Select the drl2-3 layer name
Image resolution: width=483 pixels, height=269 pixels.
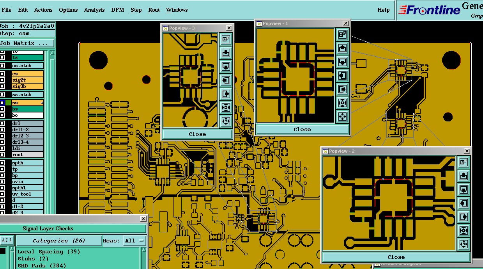click(x=27, y=136)
